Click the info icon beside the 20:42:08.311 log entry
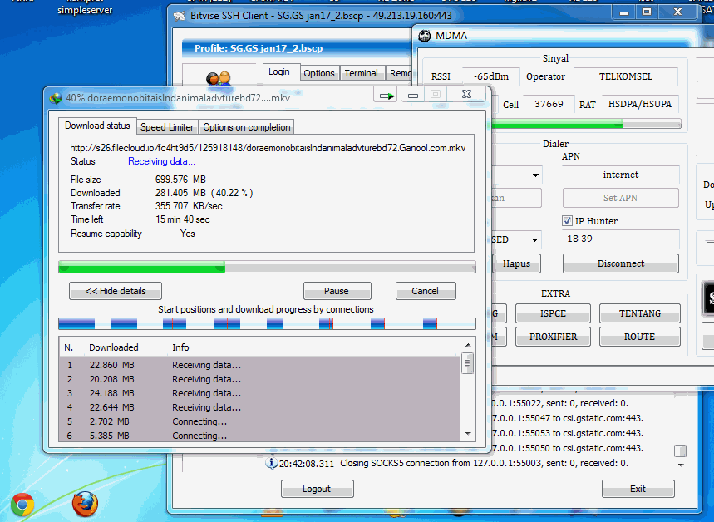This screenshot has height=522, width=714. (x=272, y=463)
